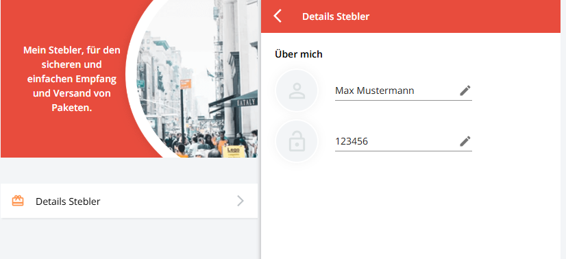
Task: Click the person avatar icon
Action: point(297,90)
